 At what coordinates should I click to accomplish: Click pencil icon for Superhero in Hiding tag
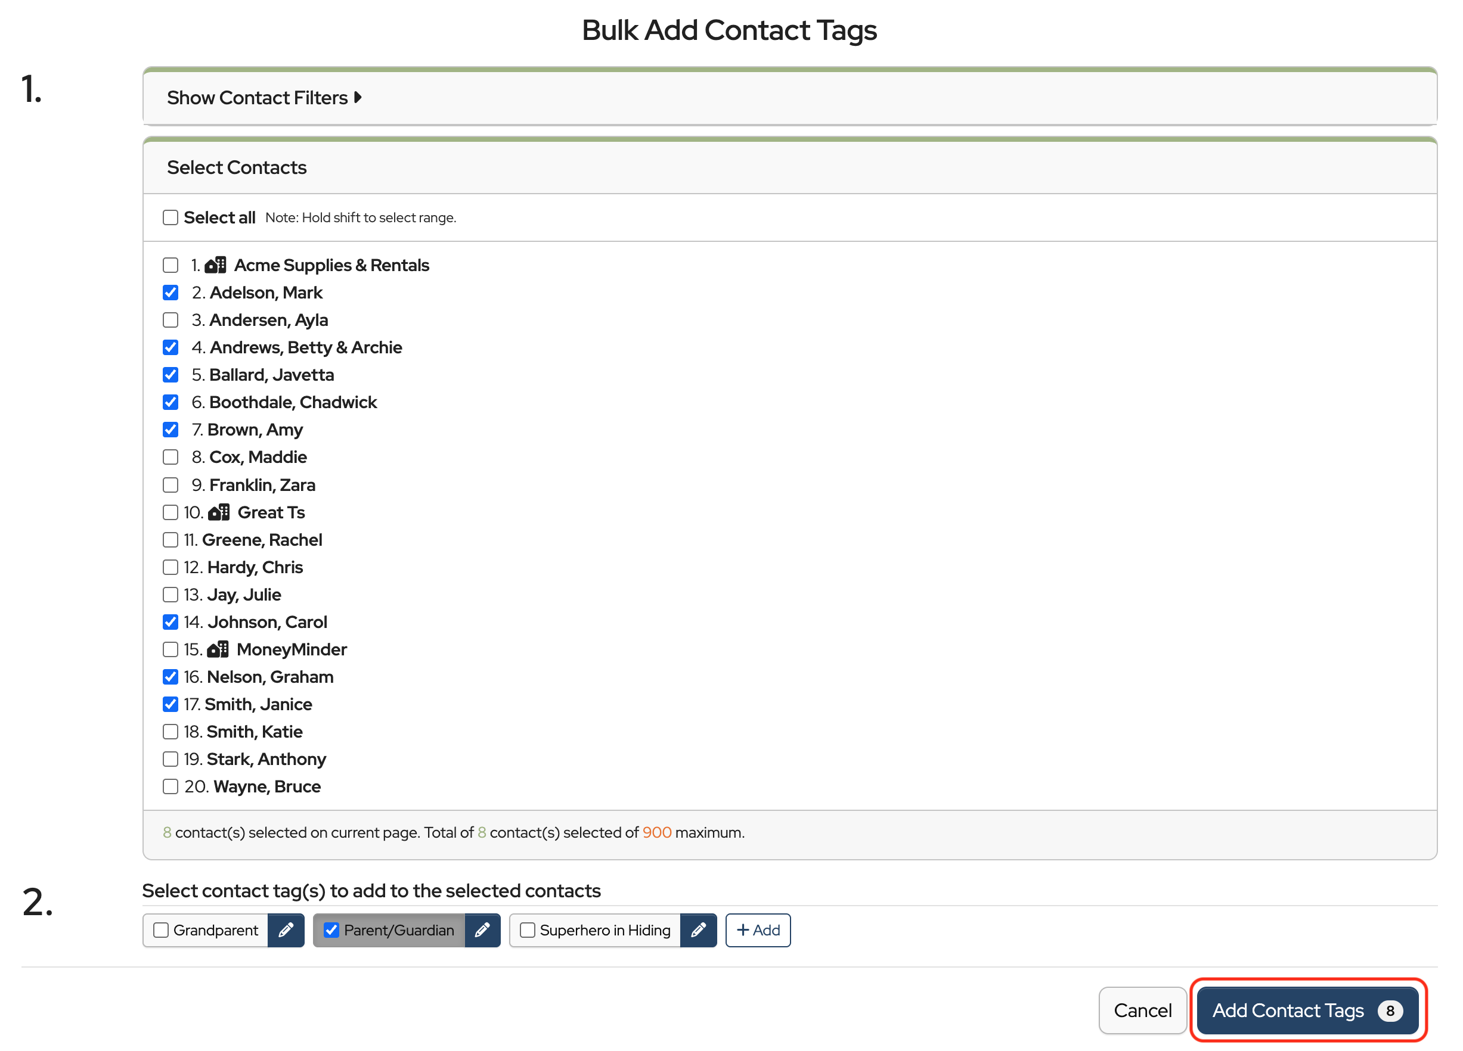[698, 930]
